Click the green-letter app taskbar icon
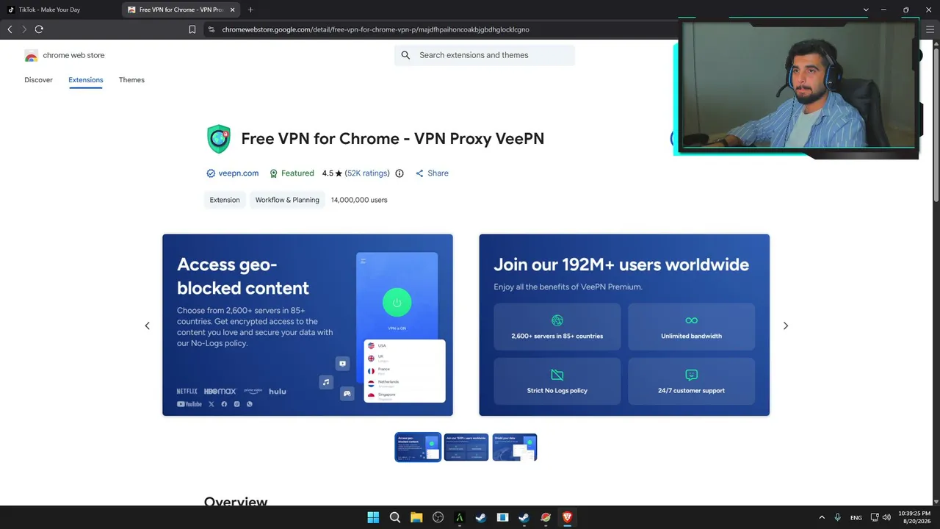 tap(459, 517)
